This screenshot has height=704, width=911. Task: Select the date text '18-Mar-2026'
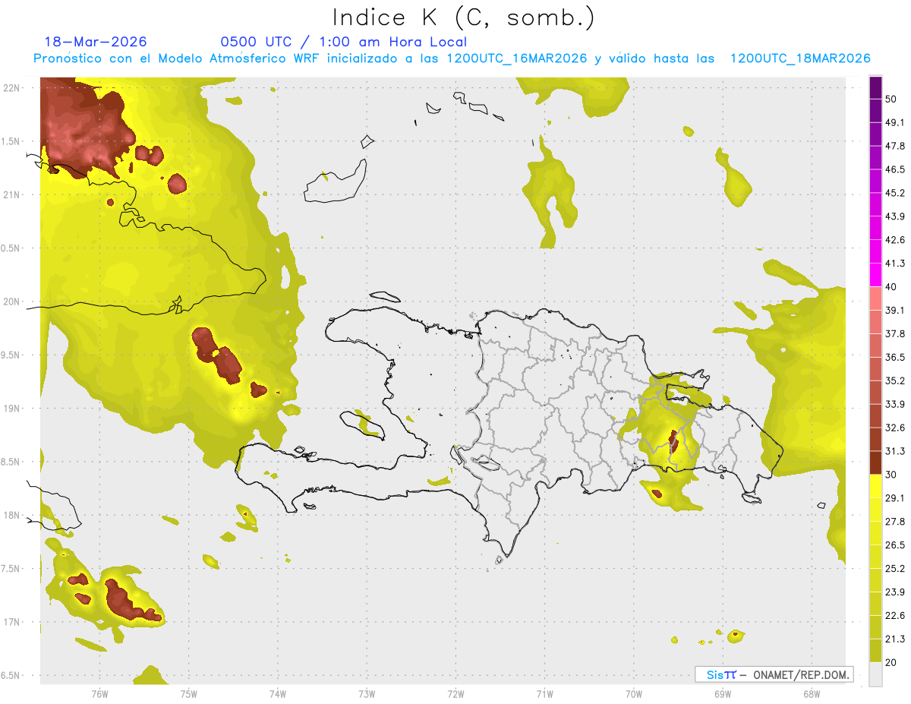[x=96, y=42]
